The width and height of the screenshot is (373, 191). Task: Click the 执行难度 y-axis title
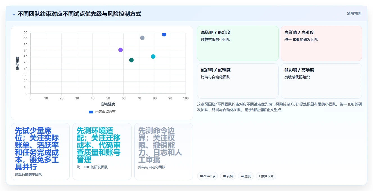pos(17,63)
